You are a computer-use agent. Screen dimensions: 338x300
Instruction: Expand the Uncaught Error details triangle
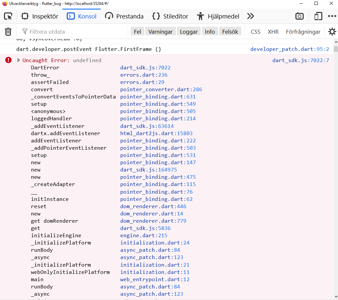pyautogui.click(x=18, y=60)
